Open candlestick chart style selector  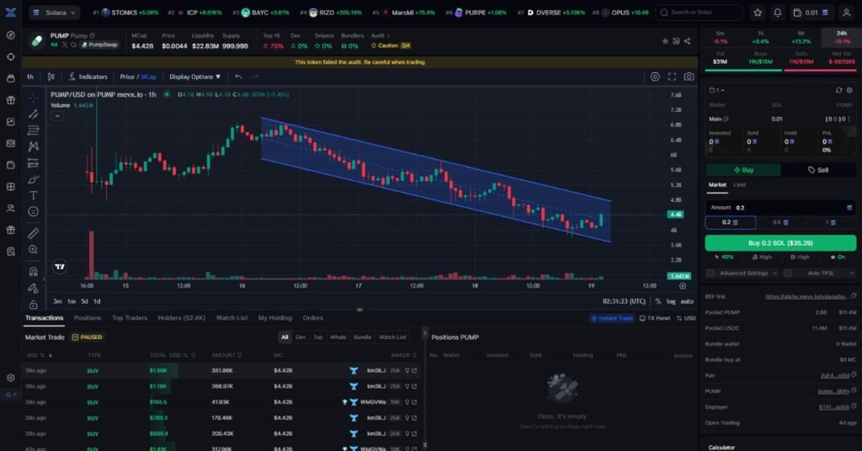point(51,77)
